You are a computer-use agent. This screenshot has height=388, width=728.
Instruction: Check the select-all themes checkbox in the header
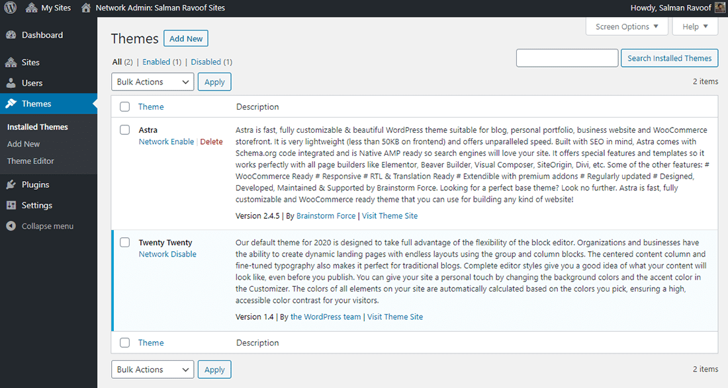(x=124, y=106)
